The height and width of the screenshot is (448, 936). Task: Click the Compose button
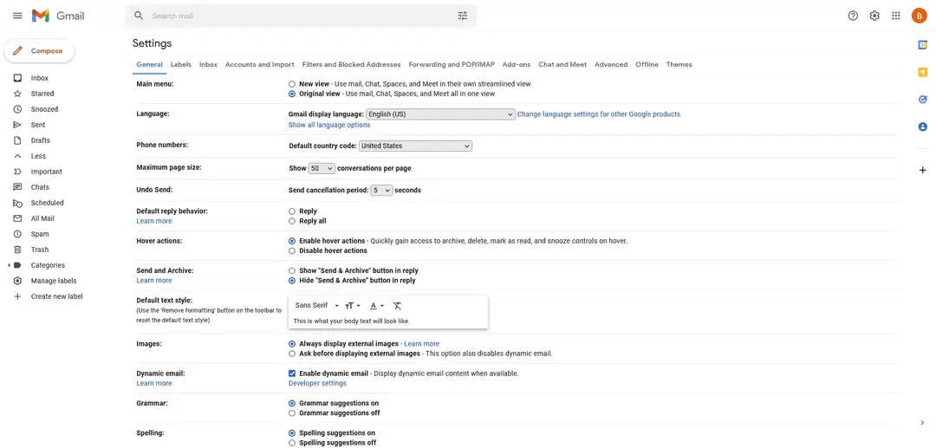[39, 51]
